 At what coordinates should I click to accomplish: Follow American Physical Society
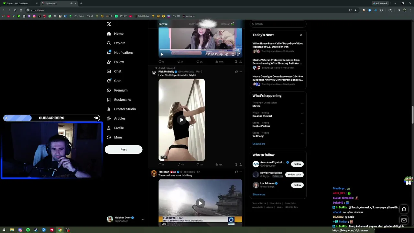[x=297, y=164]
